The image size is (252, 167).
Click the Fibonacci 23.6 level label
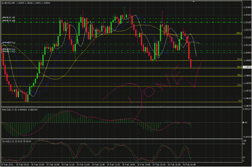click(240, 85)
